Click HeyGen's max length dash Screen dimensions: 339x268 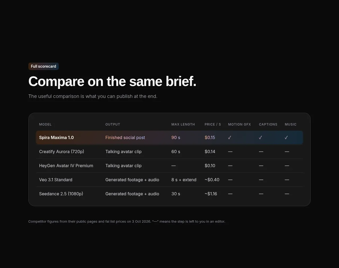(173, 166)
